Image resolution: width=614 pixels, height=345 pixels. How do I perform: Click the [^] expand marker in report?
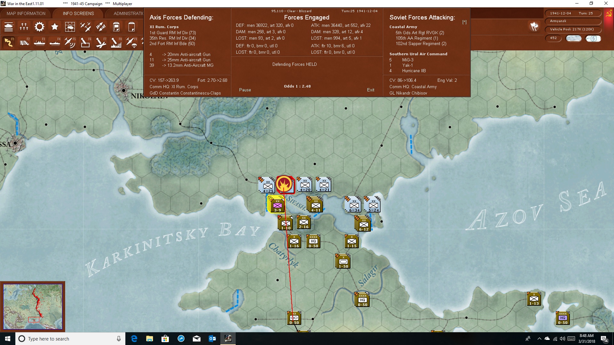pos(464,22)
